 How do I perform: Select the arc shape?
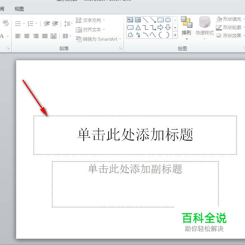pyautogui.click(x=145, y=35)
